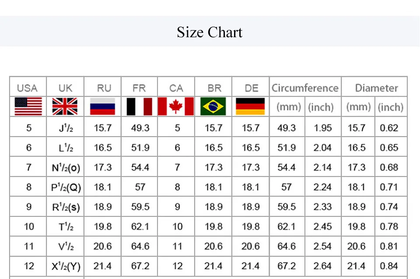Click the USA flag icon
This screenshot has width=420, height=279.
[x=28, y=106]
